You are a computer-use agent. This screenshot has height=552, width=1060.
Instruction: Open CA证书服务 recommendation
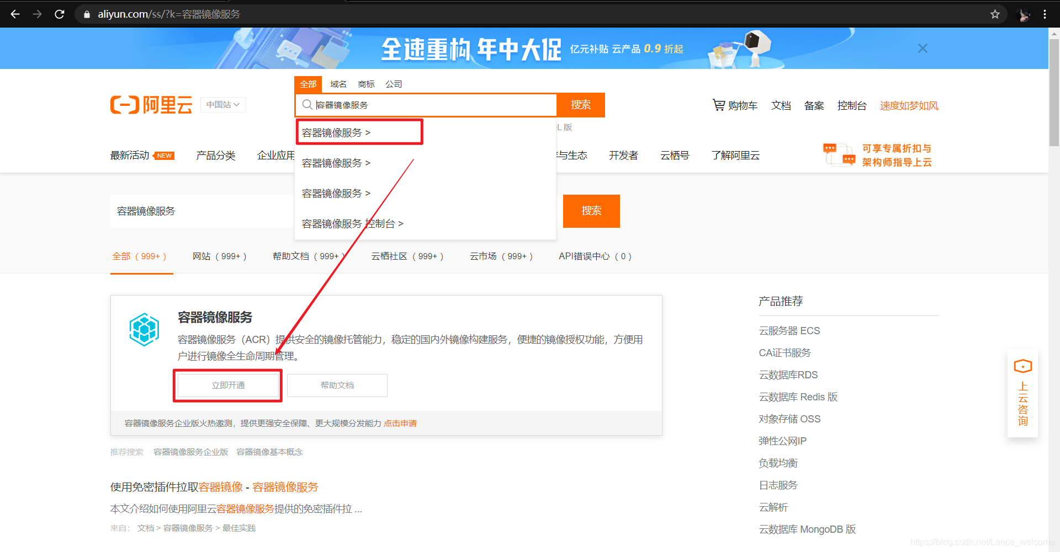(785, 353)
